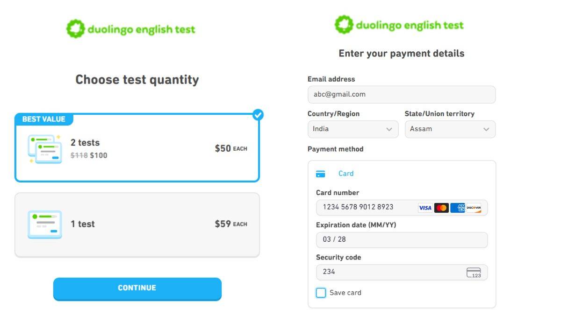
Task: Open the State/Union territory dropdown showing Assam
Action: pyautogui.click(x=450, y=129)
